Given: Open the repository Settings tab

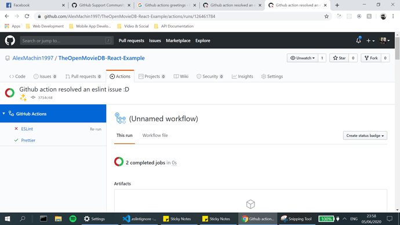Looking at the screenshot, I should point(272,77).
